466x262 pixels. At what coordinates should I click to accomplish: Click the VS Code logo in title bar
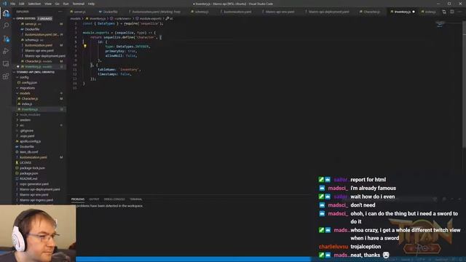(4, 4)
